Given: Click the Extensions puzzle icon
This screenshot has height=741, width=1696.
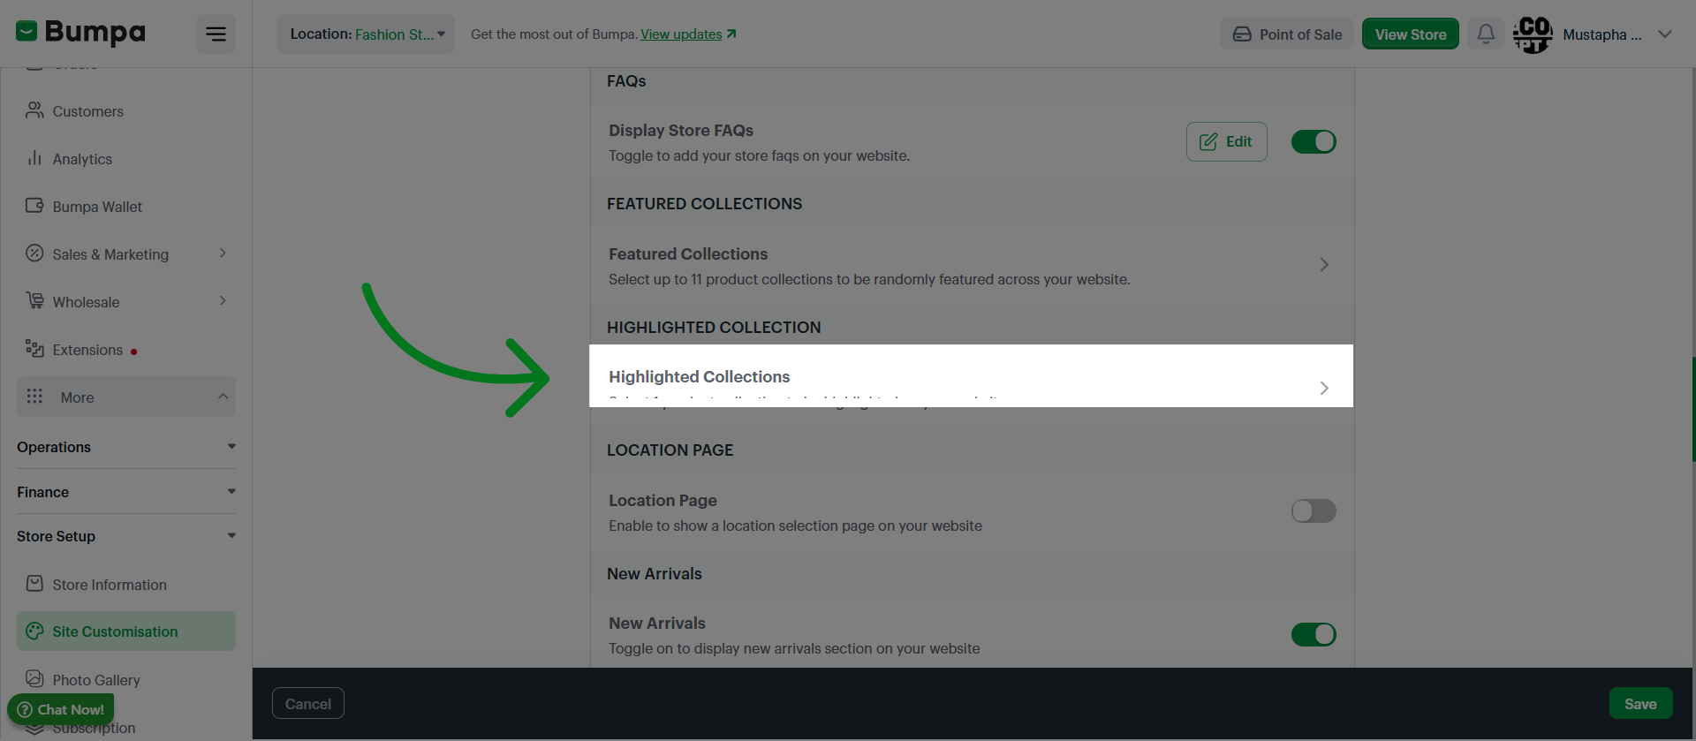Looking at the screenshot, I should (x=34, y=349).
